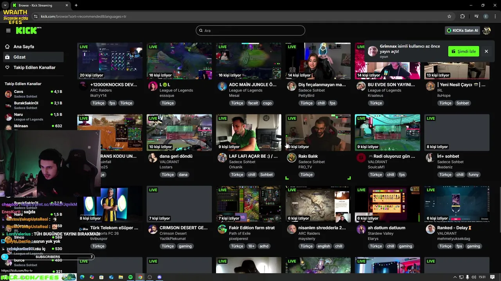This screenshot has height=281, width=501.
Task: Click the essque streamer avatar
Action: coord(153,86)
